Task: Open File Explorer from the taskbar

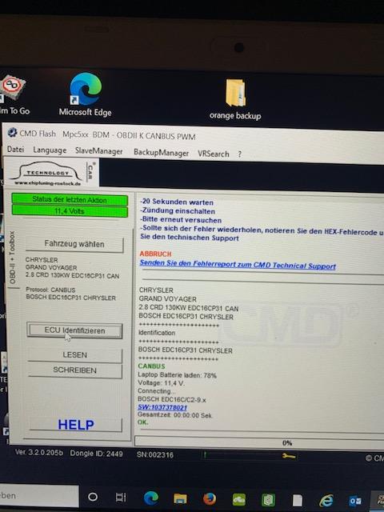Action: pyautogui.click(x=180, y=498)
